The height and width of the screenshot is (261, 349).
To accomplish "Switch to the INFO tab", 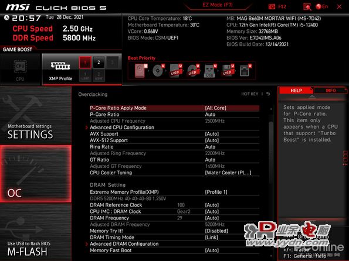I will (330, 91).
